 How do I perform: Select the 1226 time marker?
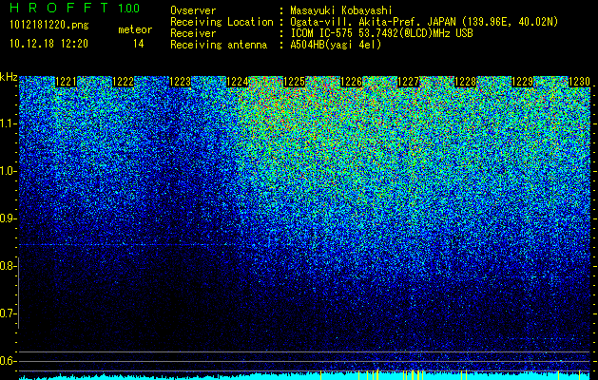click(351, 82)
